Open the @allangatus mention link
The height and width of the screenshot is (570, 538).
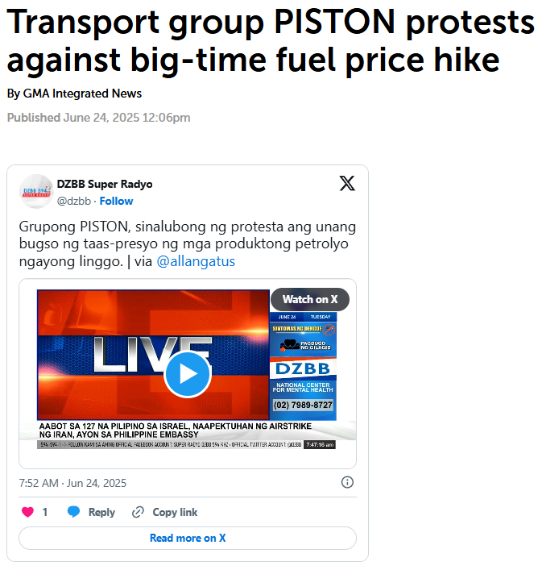coord(196,261)
